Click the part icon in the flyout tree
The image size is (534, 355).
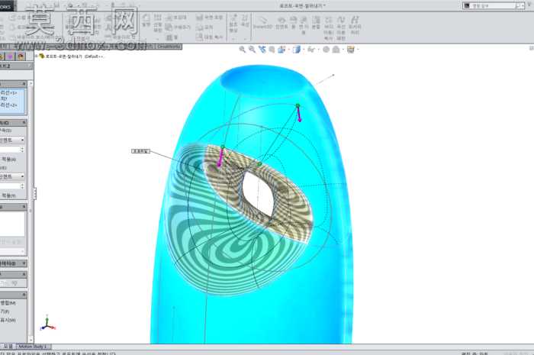click(x=42, y=56)
